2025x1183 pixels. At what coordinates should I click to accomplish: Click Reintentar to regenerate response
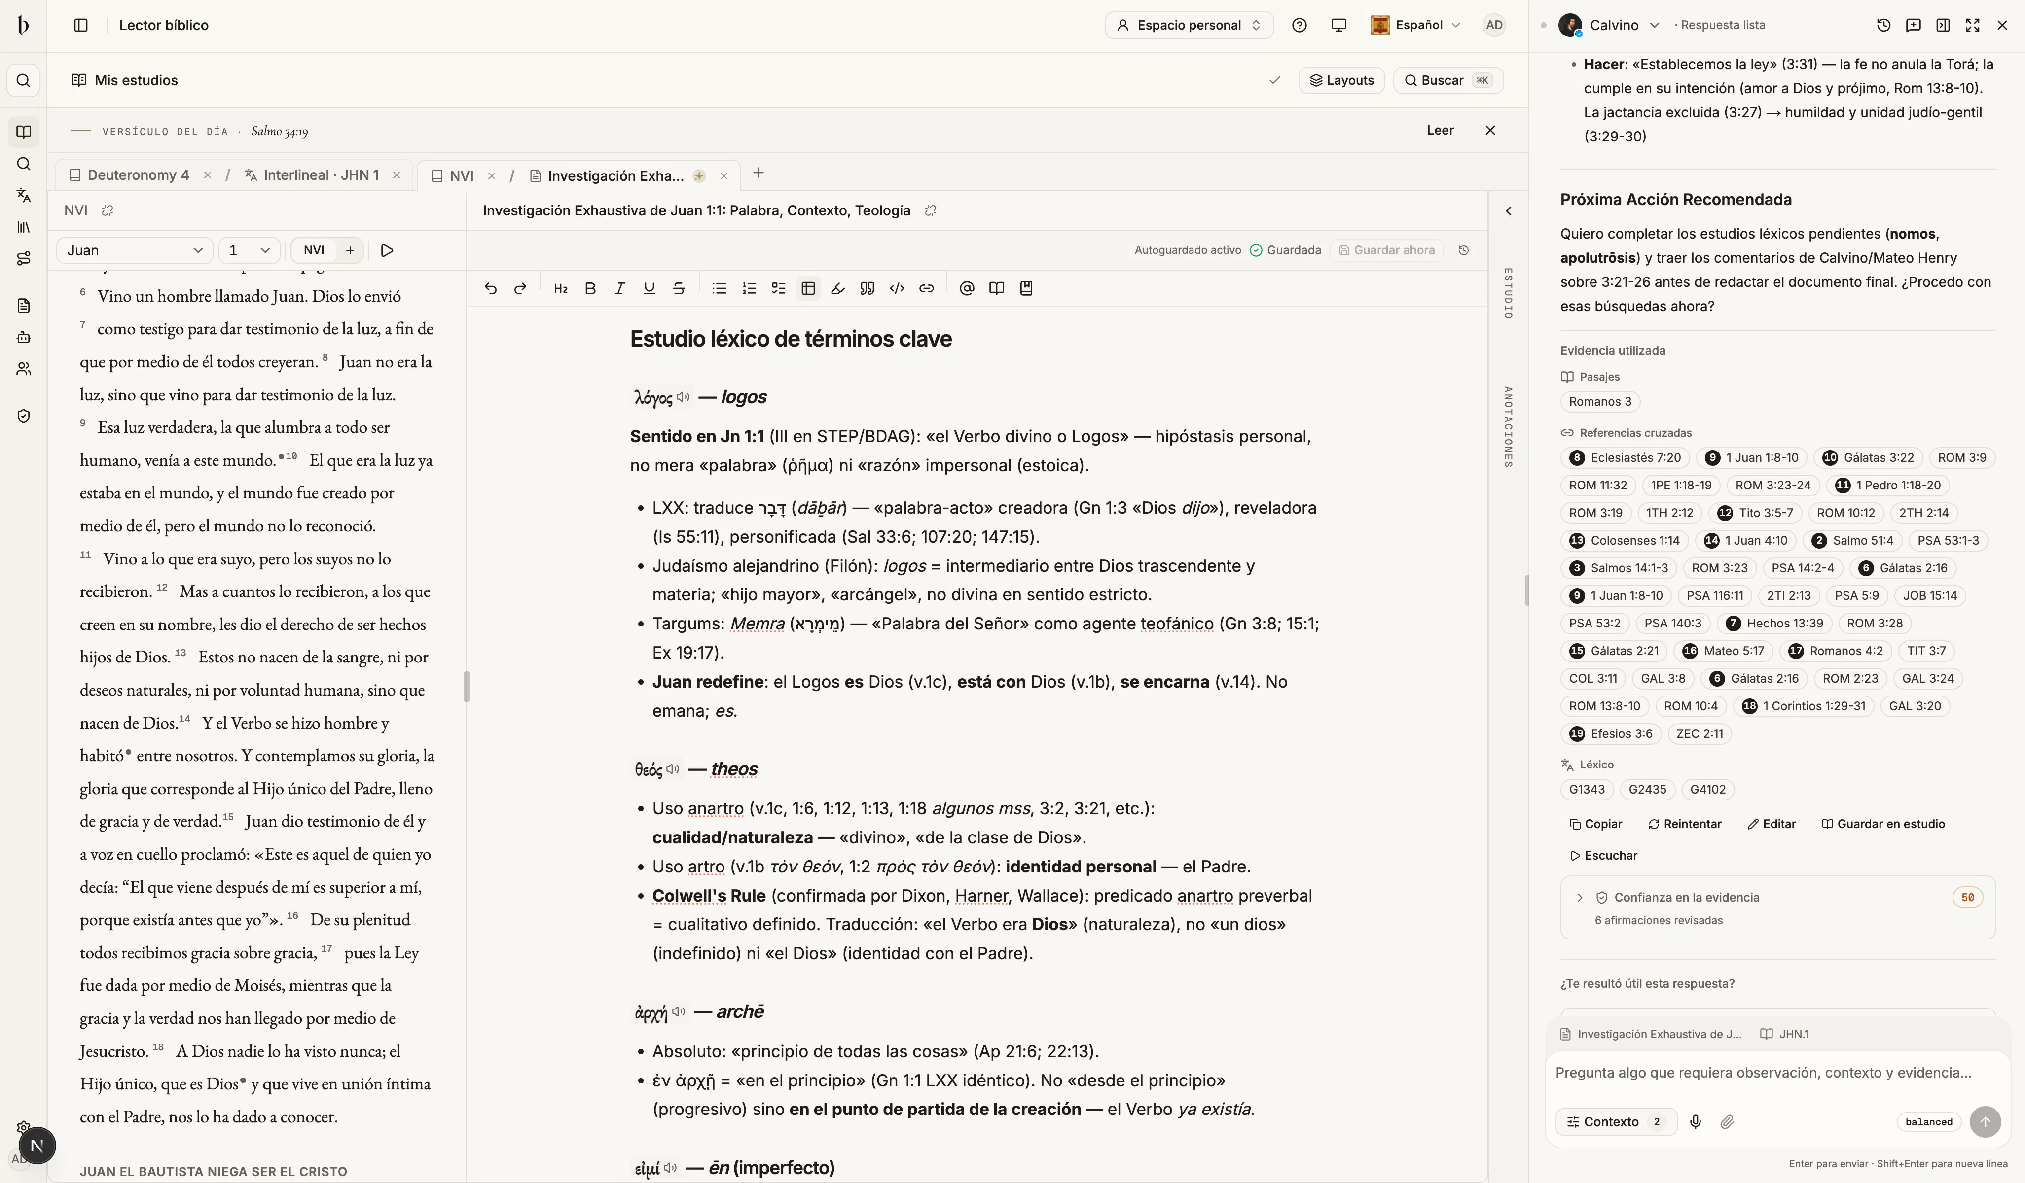1684,824
